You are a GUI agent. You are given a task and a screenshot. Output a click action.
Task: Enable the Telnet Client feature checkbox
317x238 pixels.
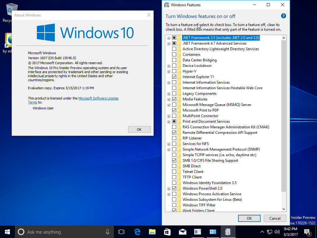point(174,172)
